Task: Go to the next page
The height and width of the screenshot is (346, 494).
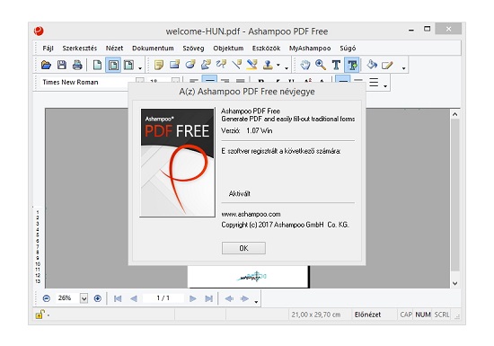Action: pos(193,298)
